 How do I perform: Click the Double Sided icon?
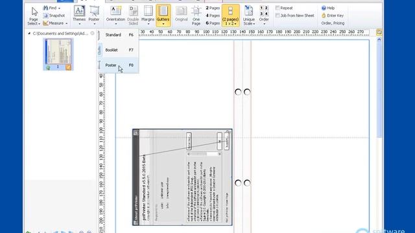click(x=133, y=11)
